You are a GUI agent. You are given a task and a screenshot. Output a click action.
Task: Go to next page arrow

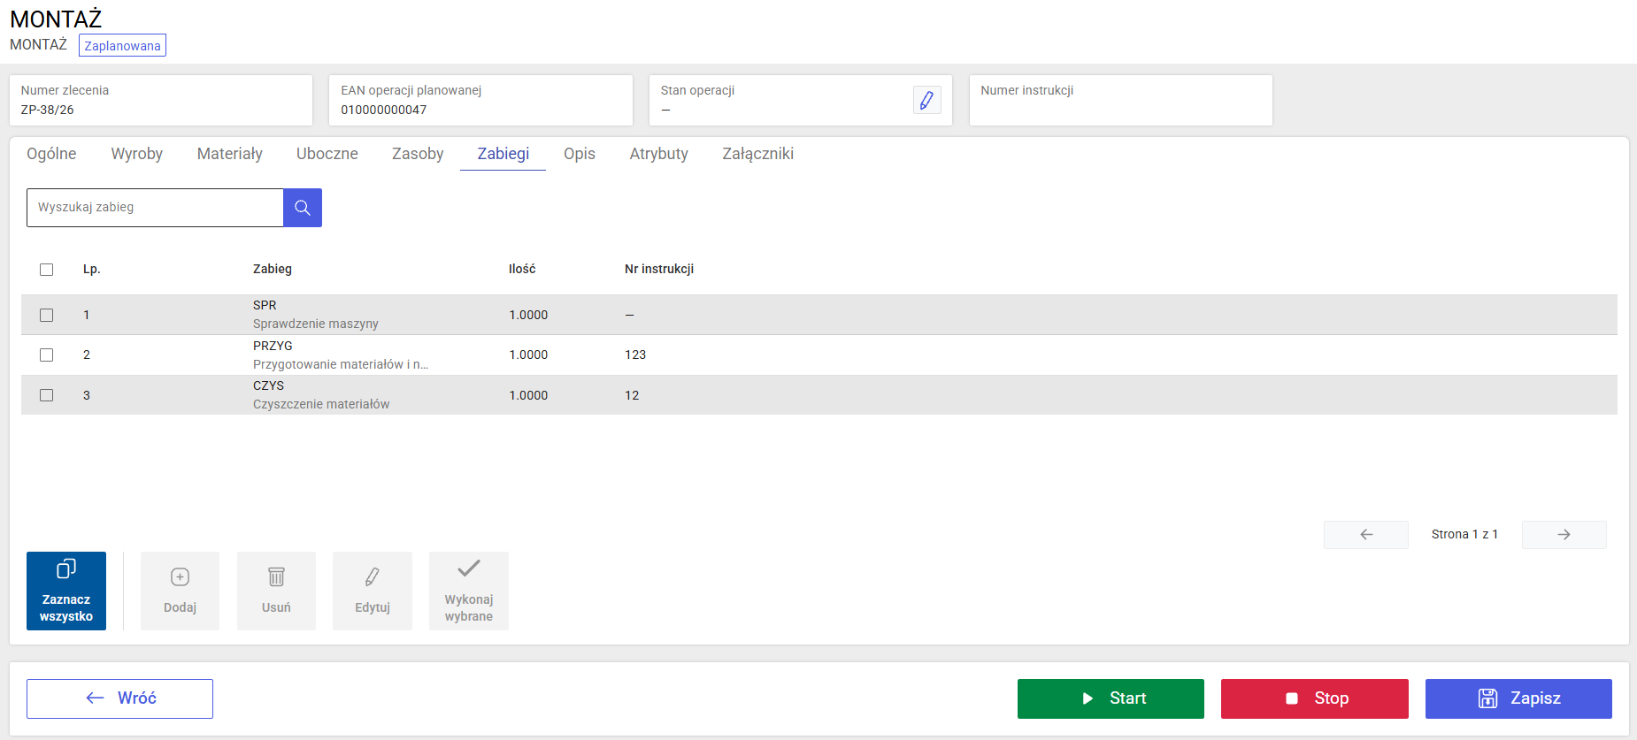click(x=1564, y=535)
